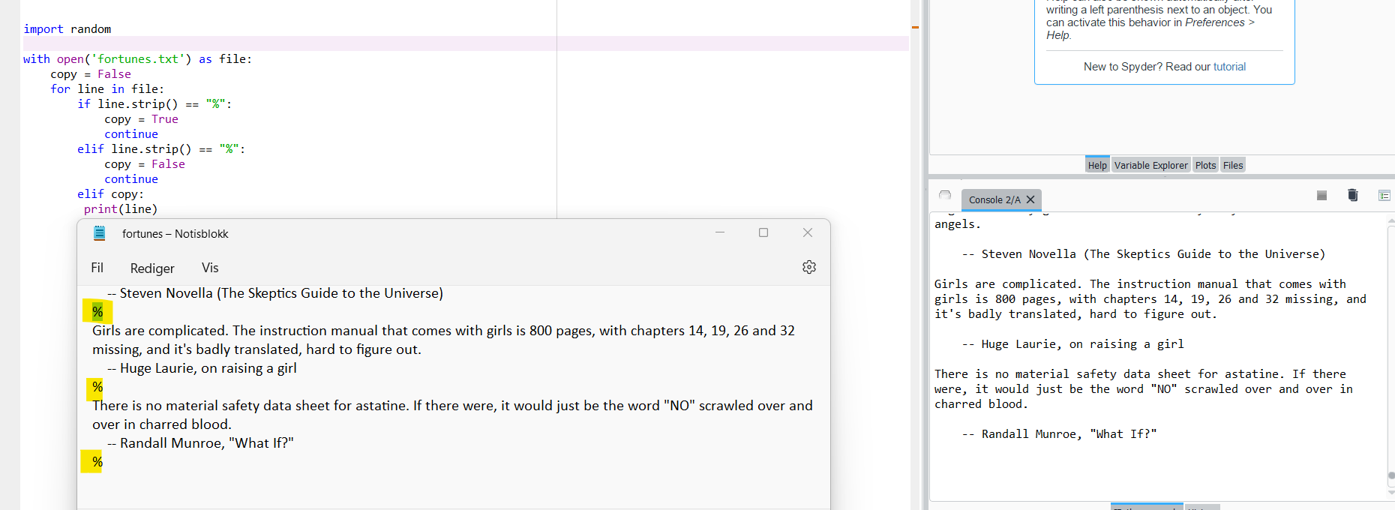Click 'Randall Munroe' output line in console
This screenshot has height=510, width=1395.
pyautogui.click(x=1060, y=434)
